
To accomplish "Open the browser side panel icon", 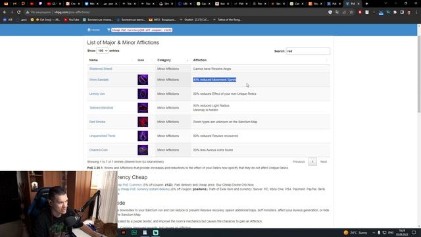I will tap(402, 12).
